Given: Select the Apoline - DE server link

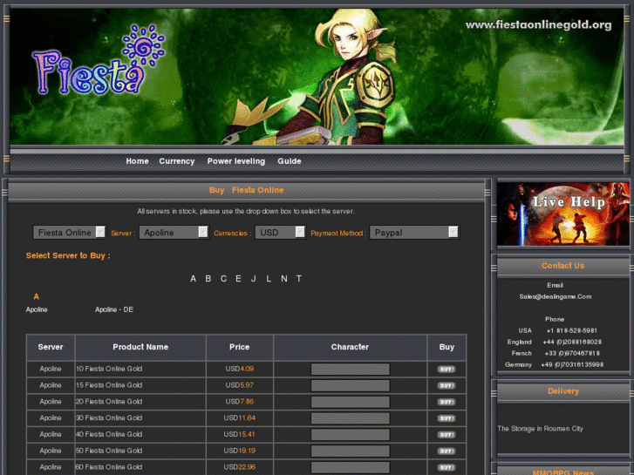Looking at the screenshot, I should [114, 309].
